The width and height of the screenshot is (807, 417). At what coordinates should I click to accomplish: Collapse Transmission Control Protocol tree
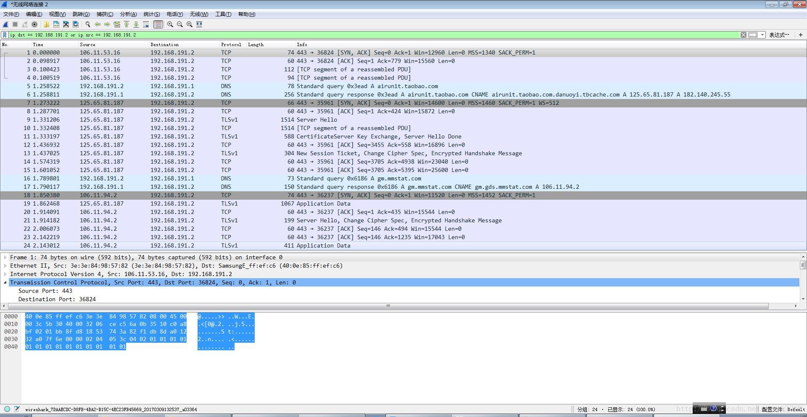[5, 282]
